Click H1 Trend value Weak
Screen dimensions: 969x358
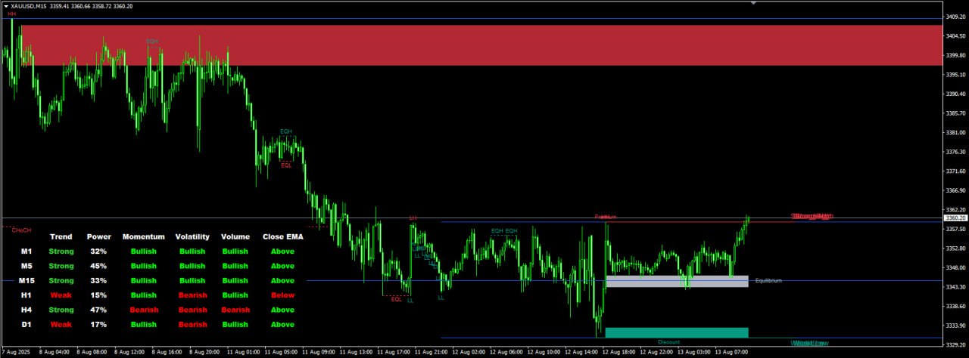click(x=61, y=295)
